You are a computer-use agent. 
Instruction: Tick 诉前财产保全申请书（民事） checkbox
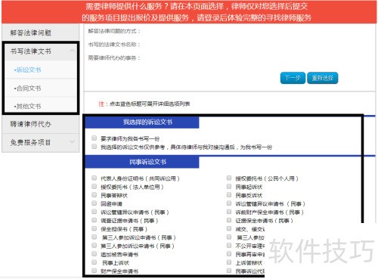pyautogui.click(x=229, y=212)
